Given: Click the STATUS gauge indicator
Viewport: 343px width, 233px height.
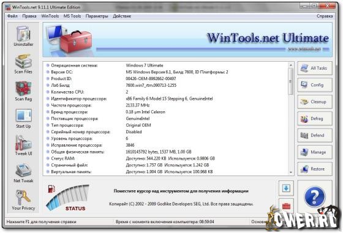Looking at the screenshot, I should coord(68,198).
